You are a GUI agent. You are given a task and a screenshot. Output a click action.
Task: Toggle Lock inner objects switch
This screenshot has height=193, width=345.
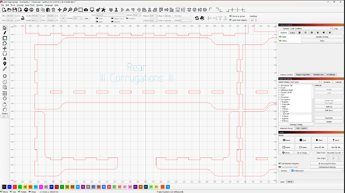pos(230,20)
